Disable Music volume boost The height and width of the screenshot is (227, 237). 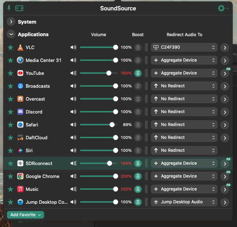point(138,189)
